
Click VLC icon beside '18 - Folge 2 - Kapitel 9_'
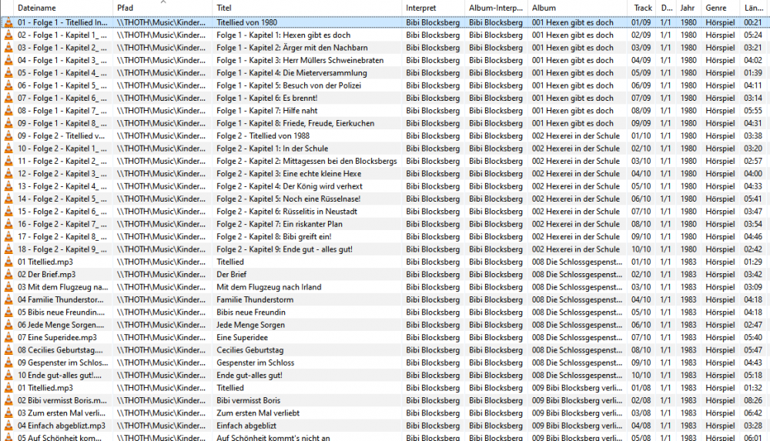pos(8,249)
